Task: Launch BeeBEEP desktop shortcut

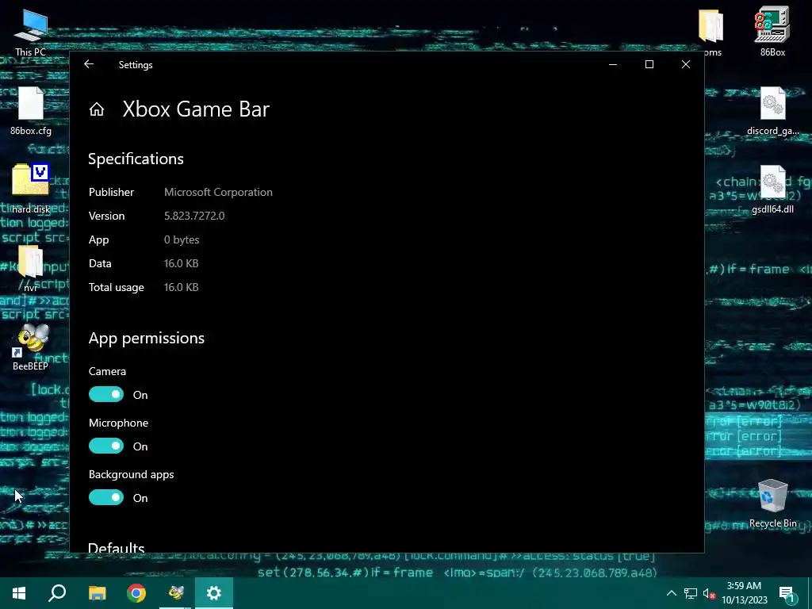Action: [31, 346]
